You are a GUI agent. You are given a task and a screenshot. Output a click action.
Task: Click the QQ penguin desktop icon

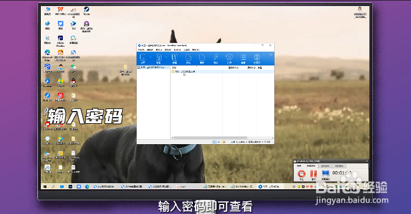click(73, 83)
